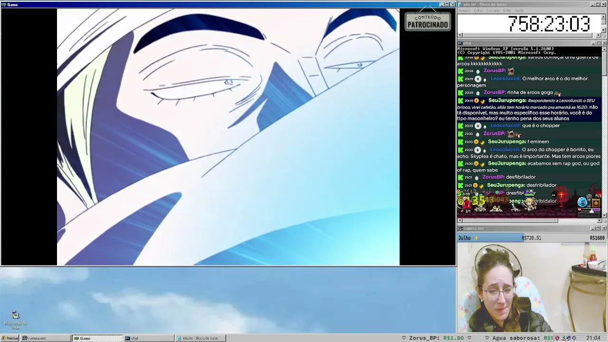Viewport: 608px width, 342px height.
Task: Click the 21:04 system tray clock
Action: pos(593,338)
